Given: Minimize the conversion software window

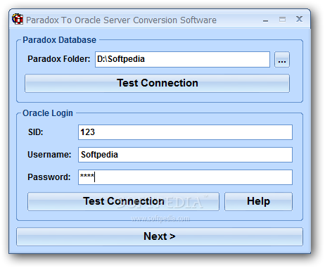Looking at the screenshot, I should pos(265,20).
